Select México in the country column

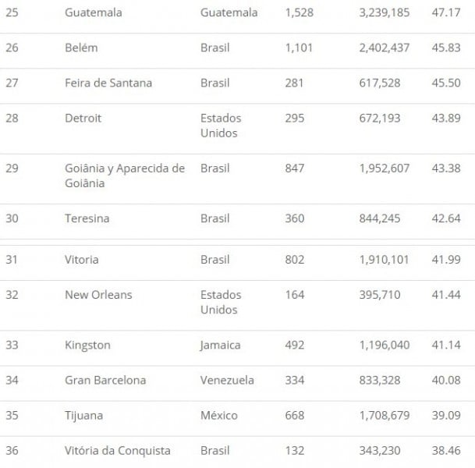pos(219,416)
